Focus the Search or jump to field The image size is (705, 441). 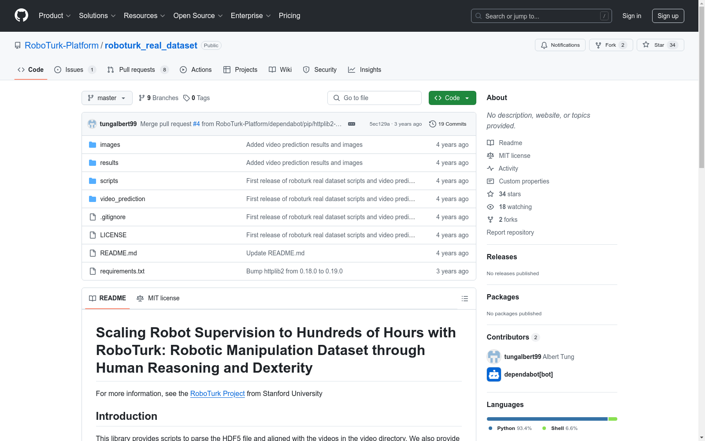click(542, 16)
